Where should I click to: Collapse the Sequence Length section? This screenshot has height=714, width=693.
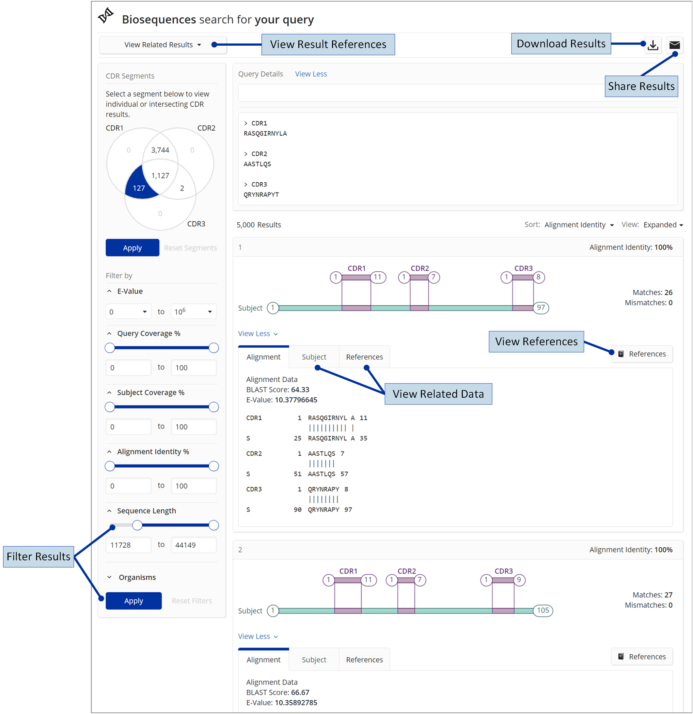(x=109, y=511)
